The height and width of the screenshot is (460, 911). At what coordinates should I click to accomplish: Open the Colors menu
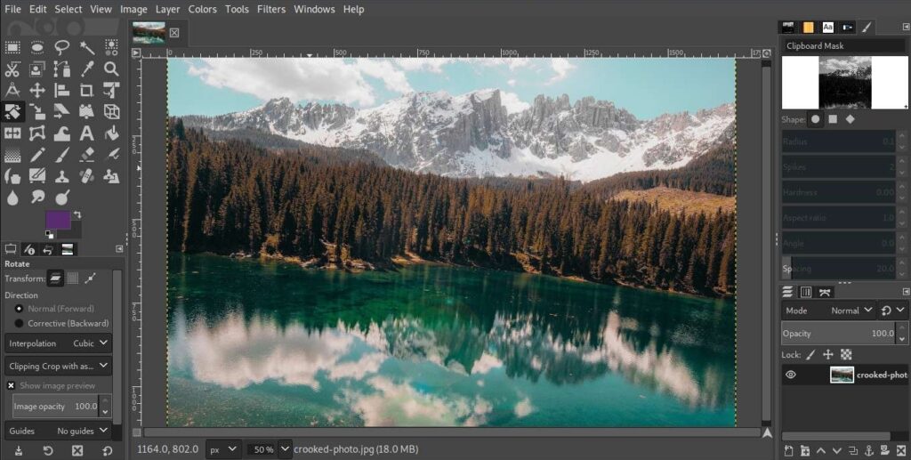tap(202, 9)
